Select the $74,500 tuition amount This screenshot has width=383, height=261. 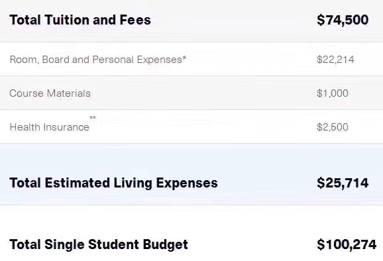[343, 20]
